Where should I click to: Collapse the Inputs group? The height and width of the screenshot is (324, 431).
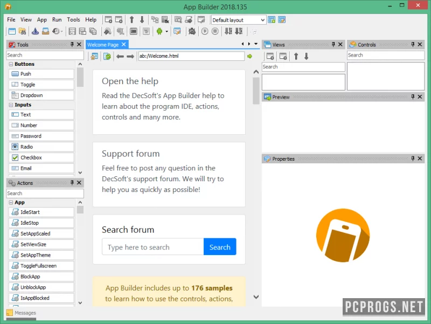tap(11, 105)
